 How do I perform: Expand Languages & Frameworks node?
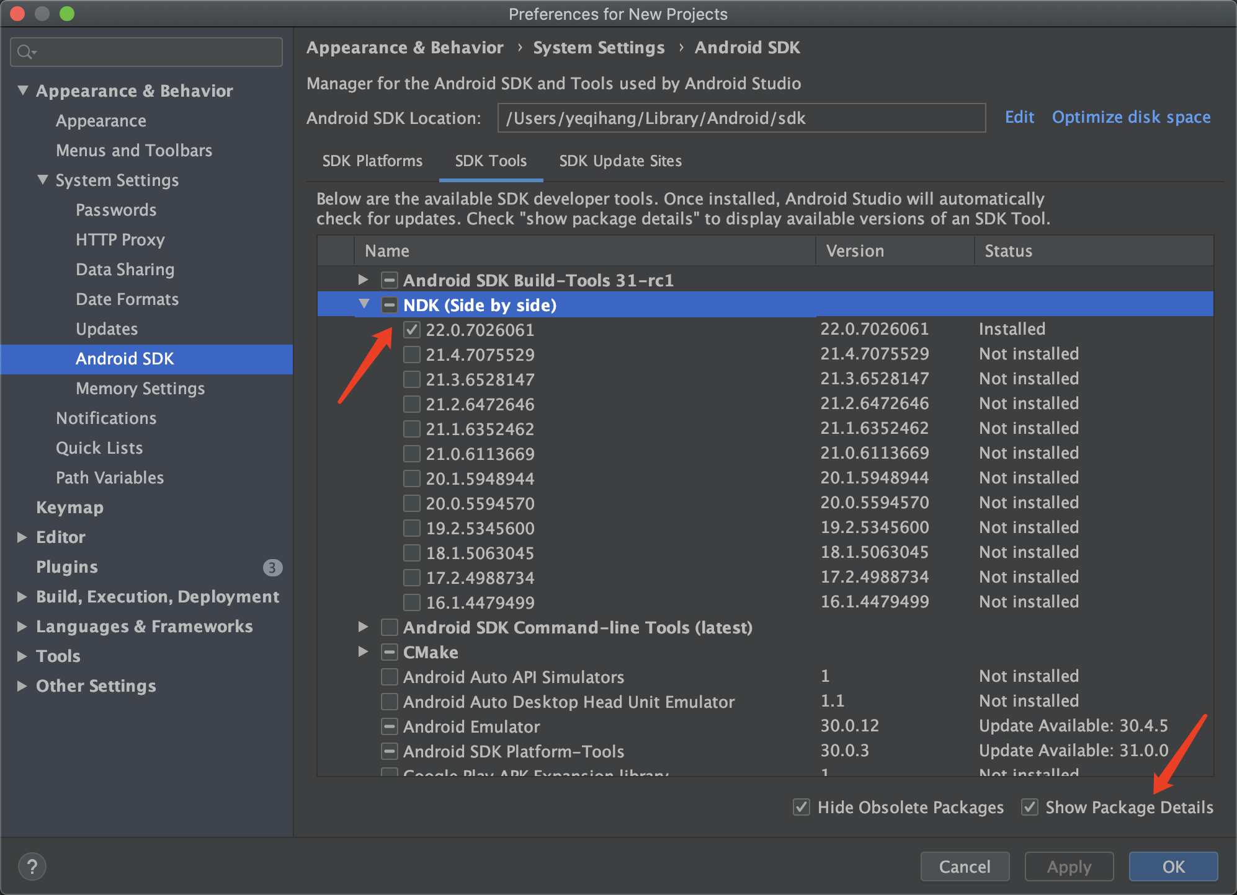22,627
